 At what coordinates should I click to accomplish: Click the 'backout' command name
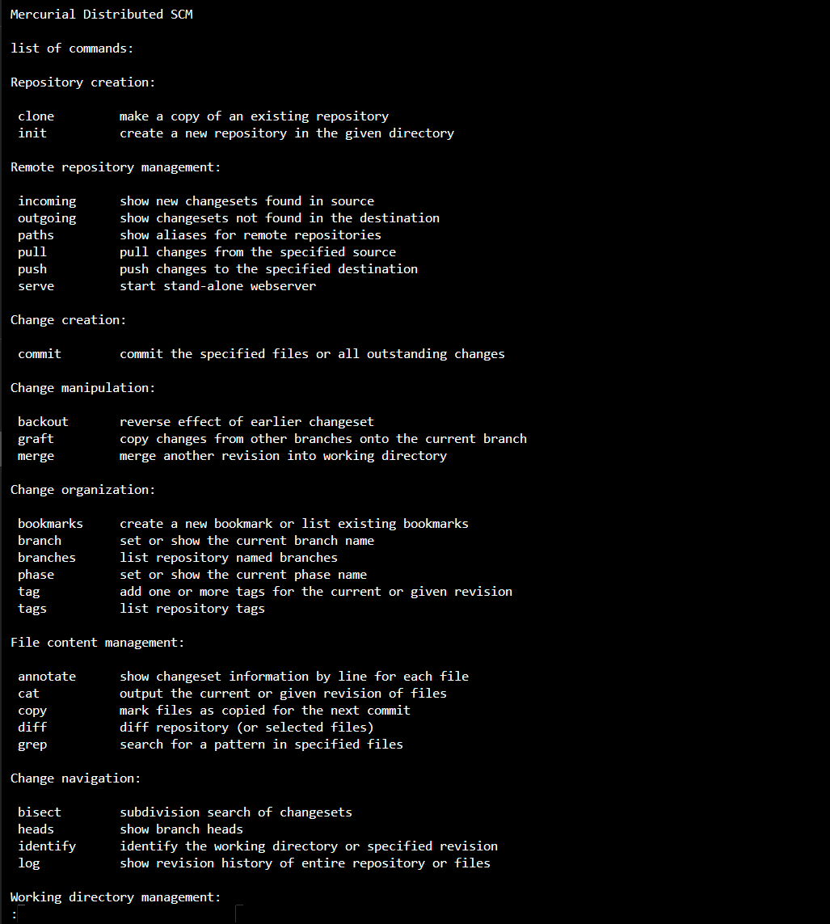click(x=44, y=422)
